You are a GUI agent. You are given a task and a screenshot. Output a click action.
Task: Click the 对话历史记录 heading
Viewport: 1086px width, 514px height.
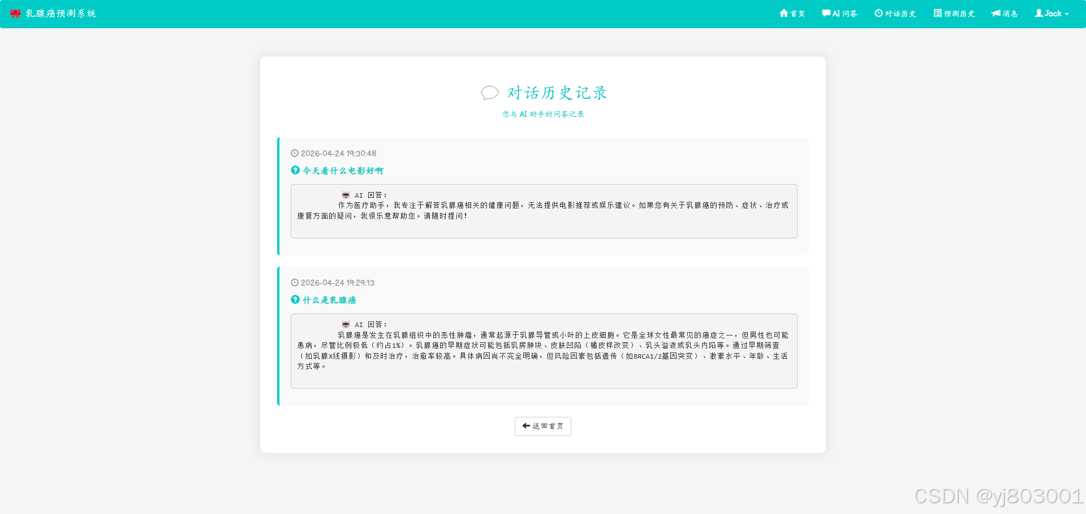click(x=557, y=93)
